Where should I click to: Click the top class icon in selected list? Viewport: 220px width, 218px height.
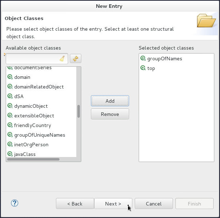[x=143, y=68]
